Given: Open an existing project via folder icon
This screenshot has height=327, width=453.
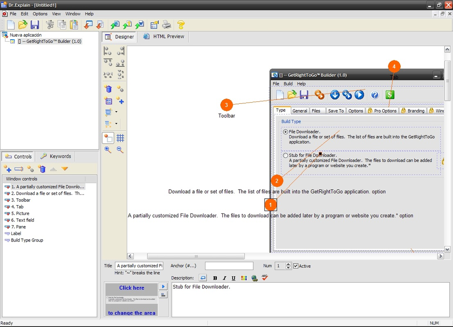Looking at the screenshot, I should (23, 25).
